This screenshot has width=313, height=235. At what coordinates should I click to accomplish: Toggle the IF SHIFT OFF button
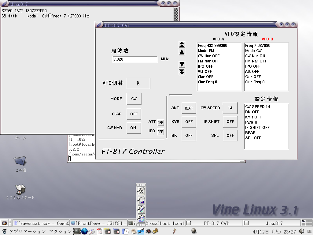point(230,122)
